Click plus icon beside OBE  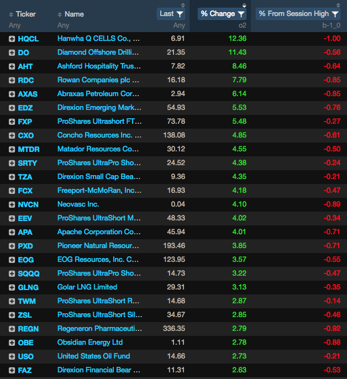12,343
